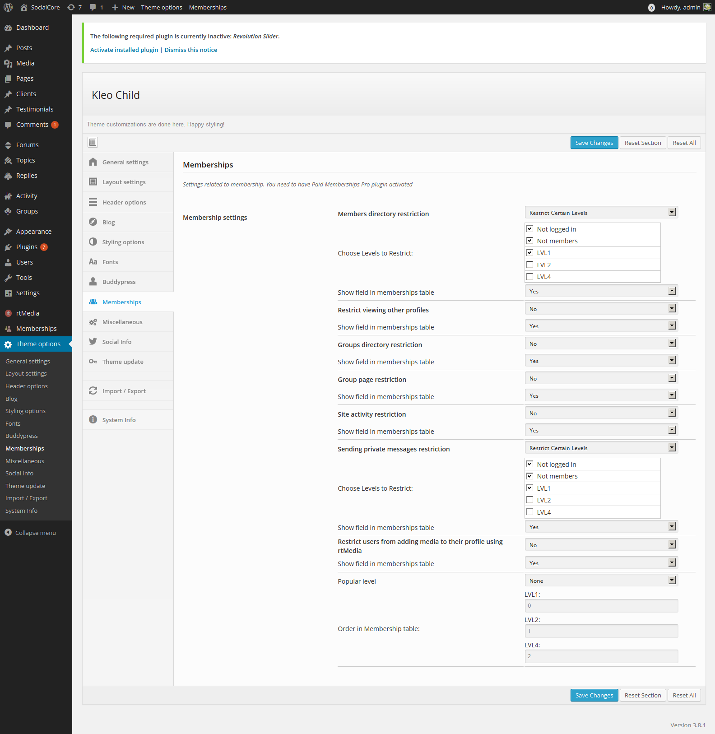Open the updates icon in admin bar

71,7
